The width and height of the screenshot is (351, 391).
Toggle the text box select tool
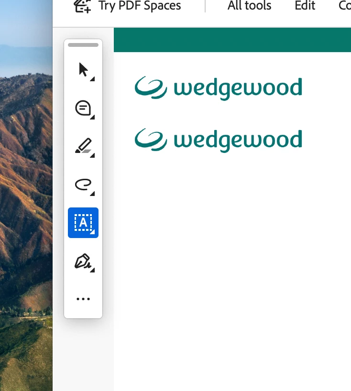[x=83, y=223]
